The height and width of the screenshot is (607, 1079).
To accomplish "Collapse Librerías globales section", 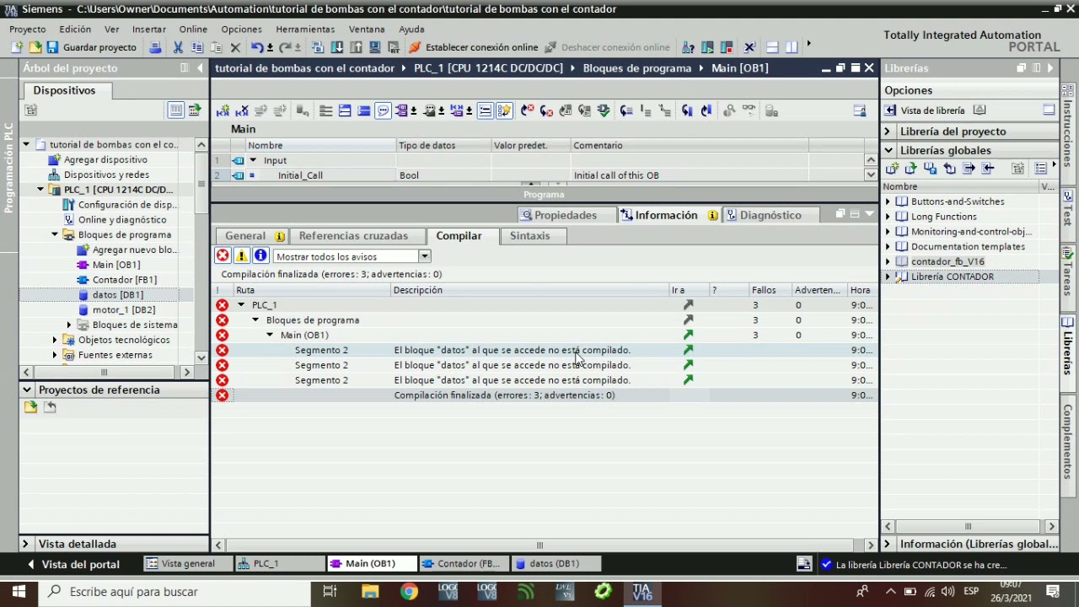I will (888, 151).
